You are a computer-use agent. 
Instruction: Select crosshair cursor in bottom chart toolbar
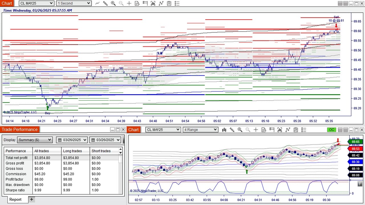256,130
